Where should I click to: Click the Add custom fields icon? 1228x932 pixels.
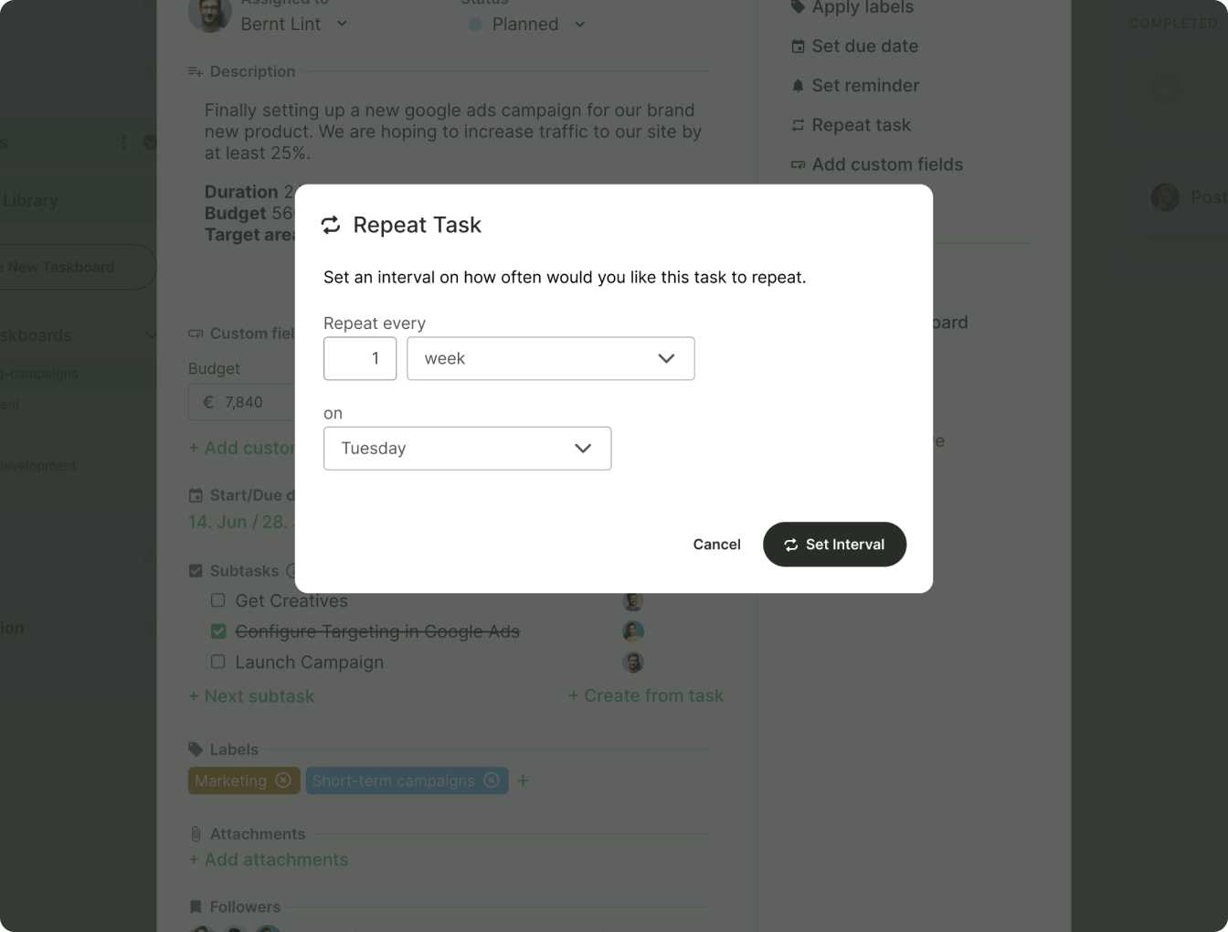click(798, 165)
